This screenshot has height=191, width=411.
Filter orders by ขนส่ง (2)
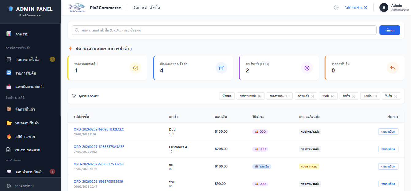[x=328, y=96]
